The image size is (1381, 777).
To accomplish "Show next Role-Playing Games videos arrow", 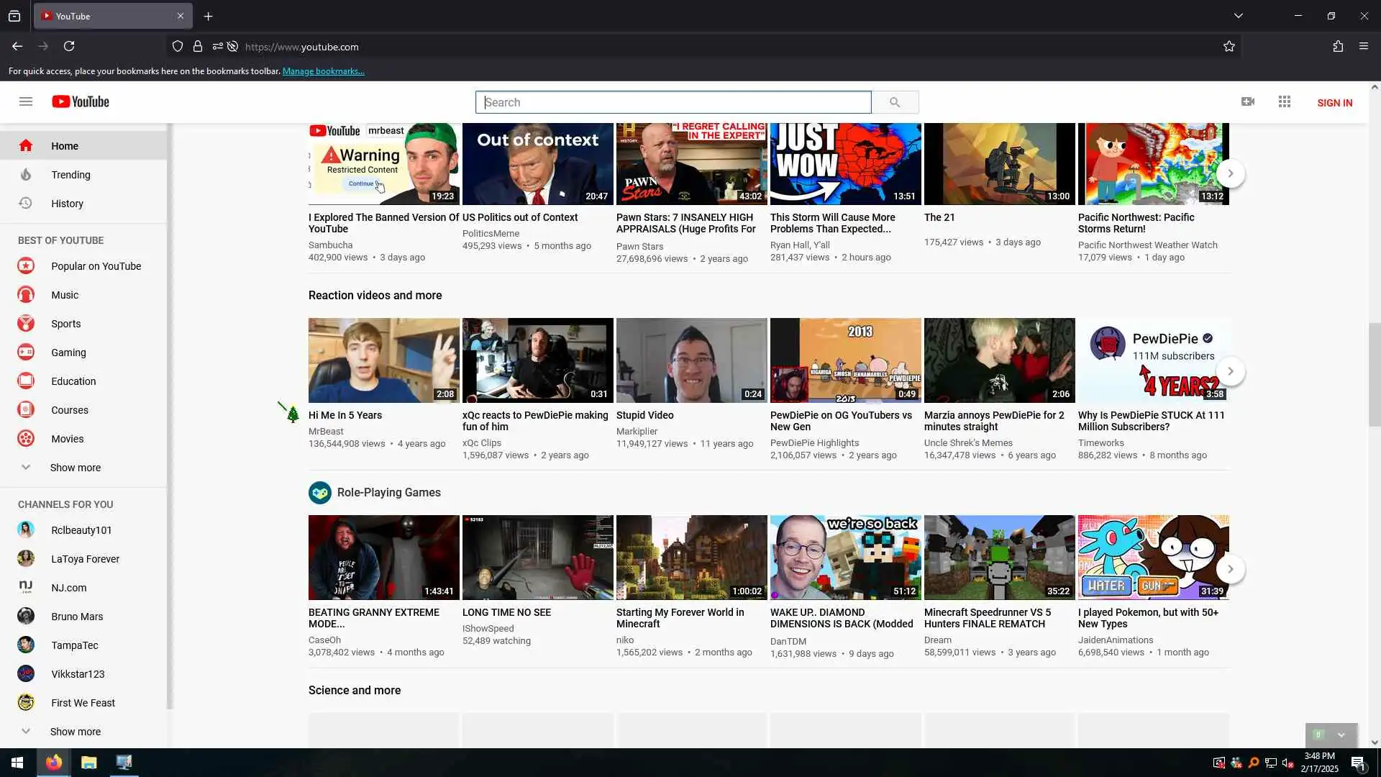I will tap(1231, 569).
